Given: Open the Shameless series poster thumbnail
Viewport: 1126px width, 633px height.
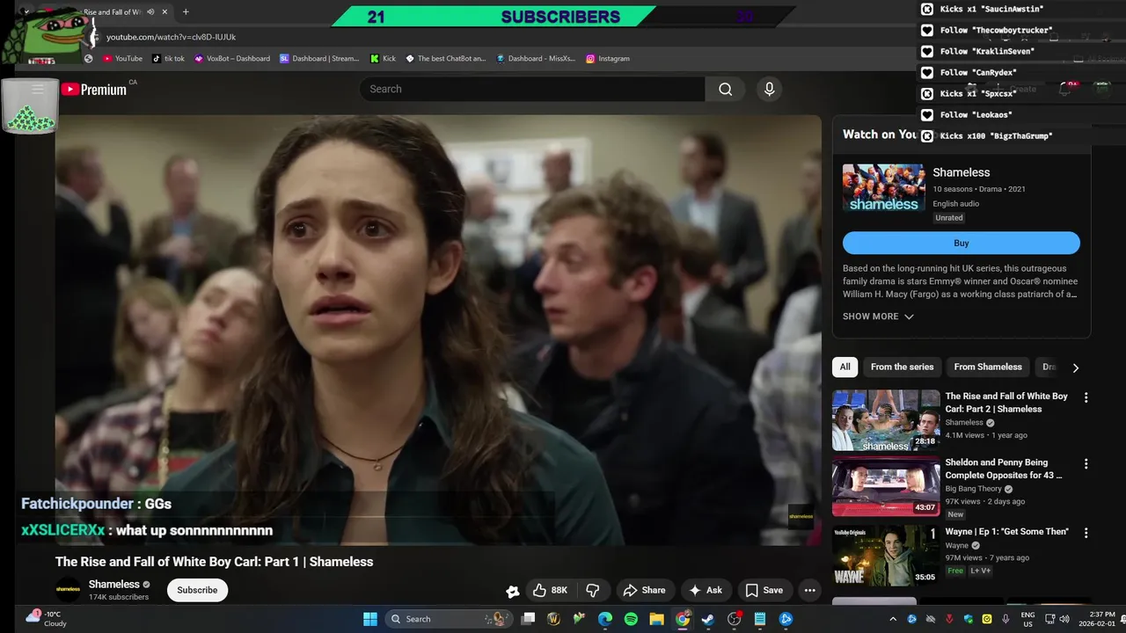Looking at the screenshot, I should coord(883,188).
